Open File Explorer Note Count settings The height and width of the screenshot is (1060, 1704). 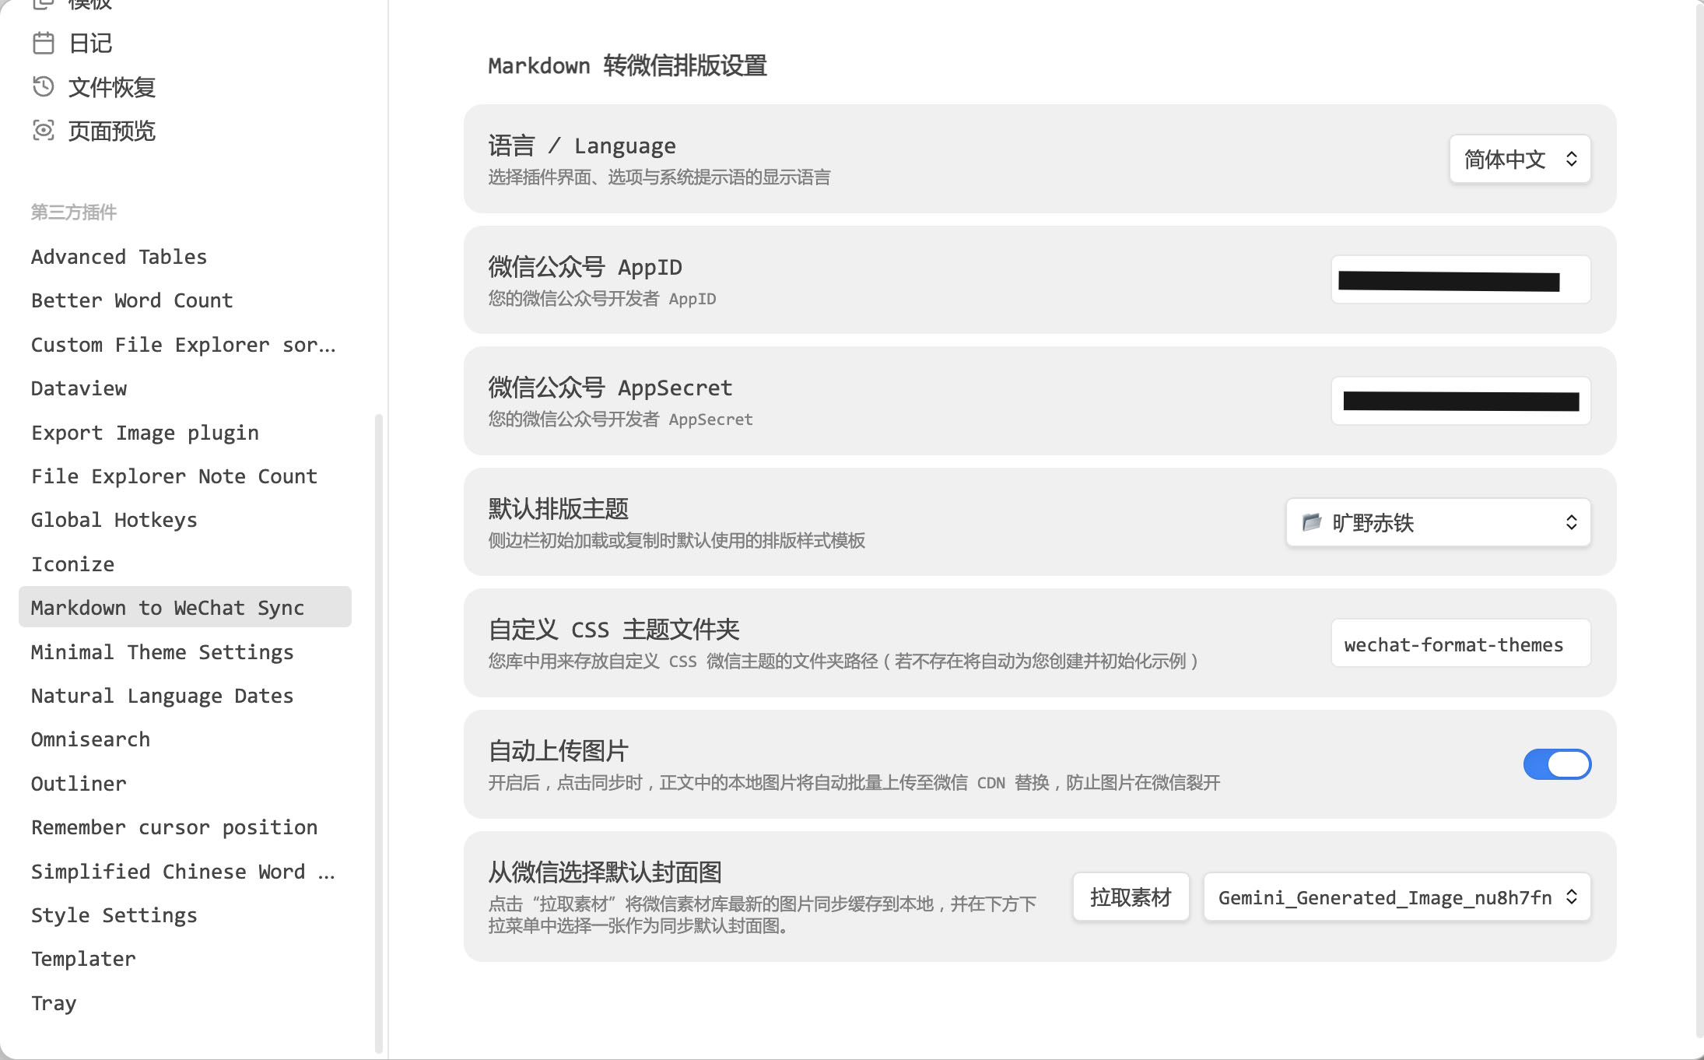click(185, 476)
